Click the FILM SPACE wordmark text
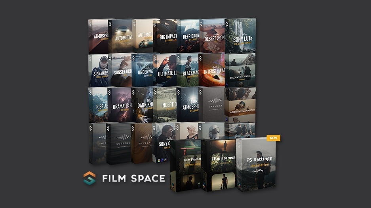The width and height of the screenshot is (371, 208). pyautogui.click(x=133, y=178)
